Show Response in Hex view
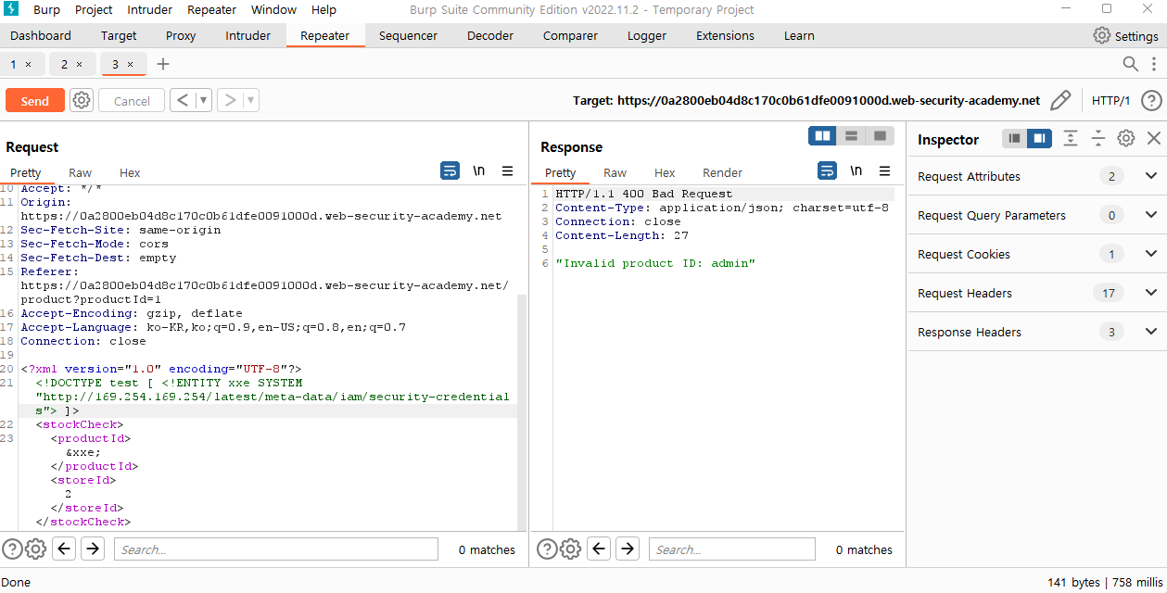 point(665,172)
